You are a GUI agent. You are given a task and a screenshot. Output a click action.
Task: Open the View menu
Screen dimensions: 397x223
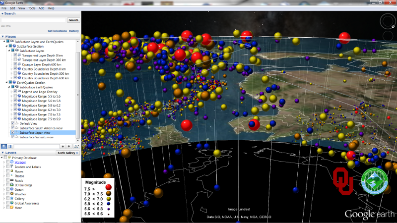point(21,8)
